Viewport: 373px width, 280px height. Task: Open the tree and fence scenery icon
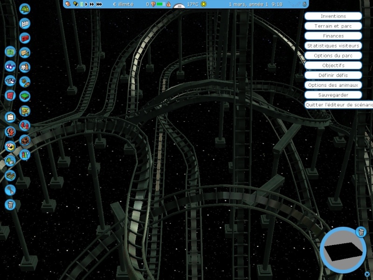[x=10, y=161]
